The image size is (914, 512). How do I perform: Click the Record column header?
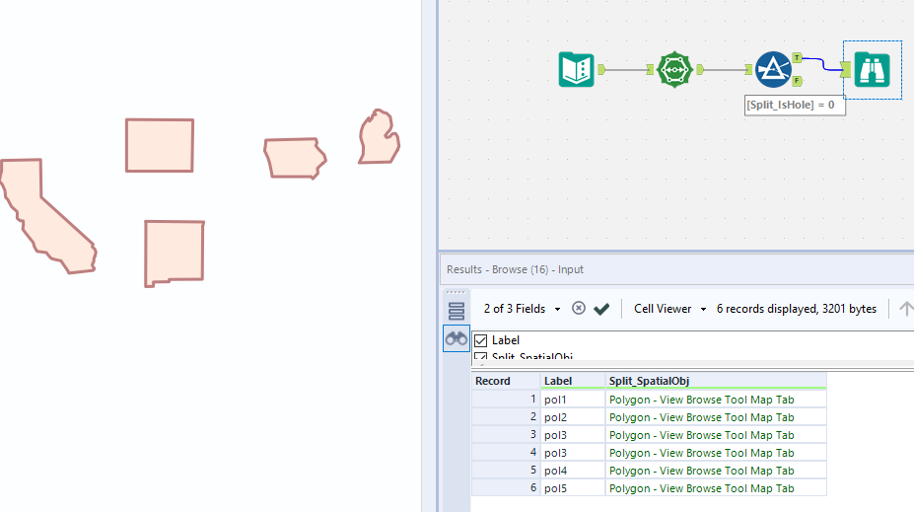tap(506, 381)
